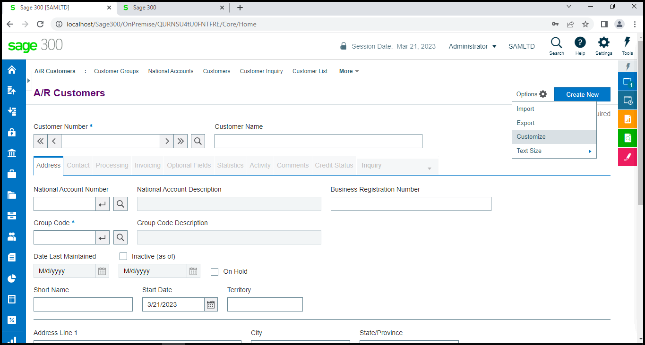This screenshot has width=645, height=345.
Task: Go to previous customer record
Action: pos(54,141)
